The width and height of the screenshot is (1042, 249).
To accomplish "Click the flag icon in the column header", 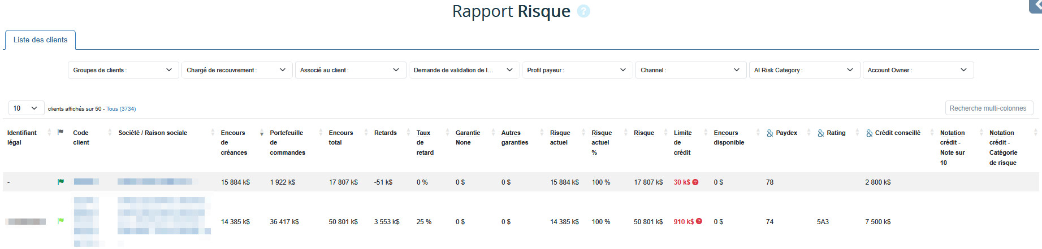I will [60, 133].
